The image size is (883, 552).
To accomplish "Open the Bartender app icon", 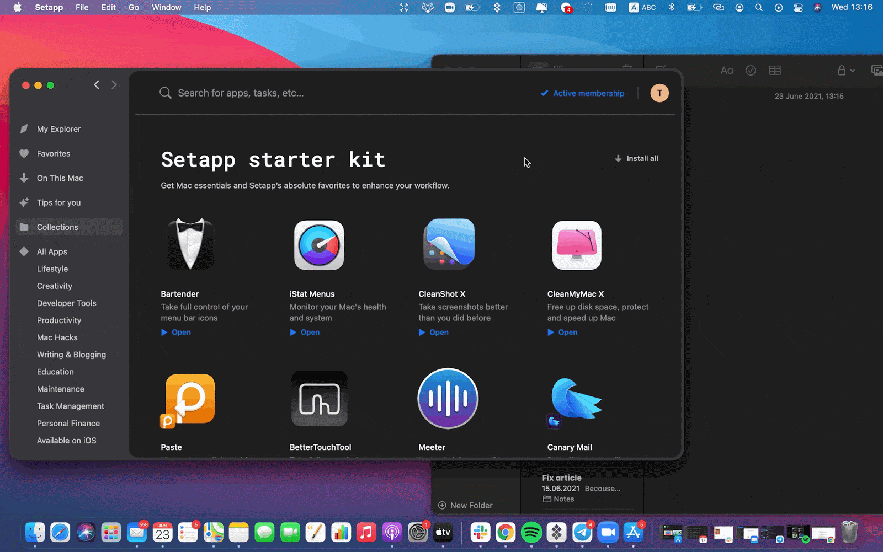I will [x=190, y=244].
